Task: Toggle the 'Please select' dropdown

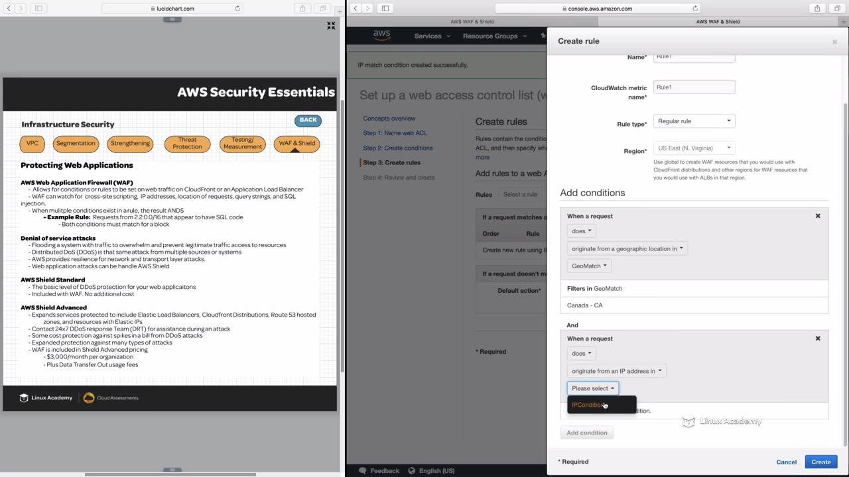Action: (593, 388)
